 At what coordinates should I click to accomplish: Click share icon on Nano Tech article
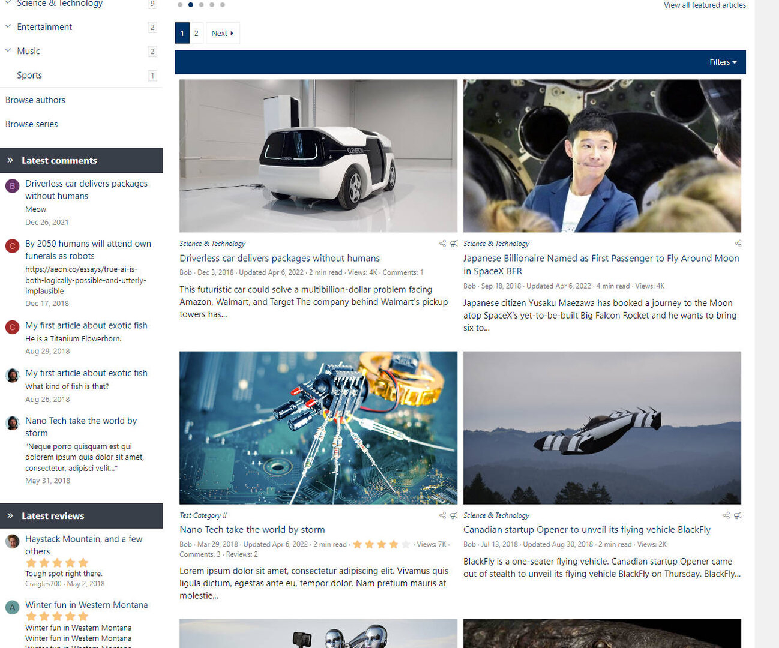442,515
